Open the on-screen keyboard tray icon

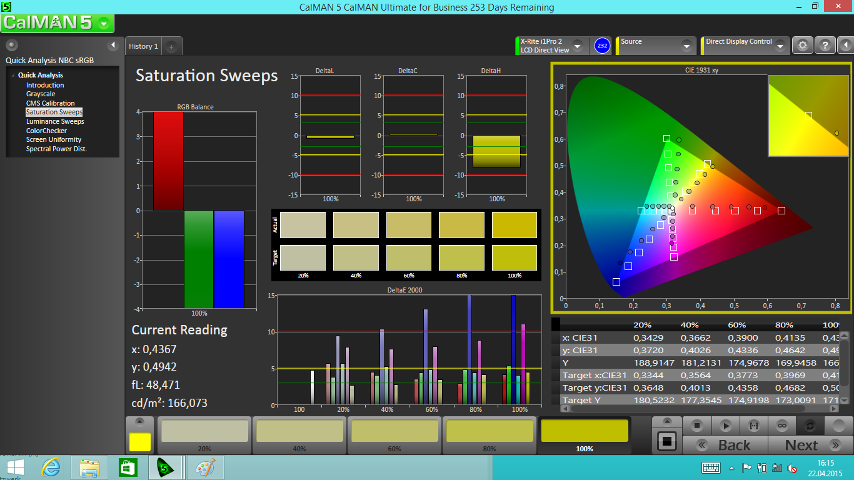pyautogui.click(x=711, y=467)
